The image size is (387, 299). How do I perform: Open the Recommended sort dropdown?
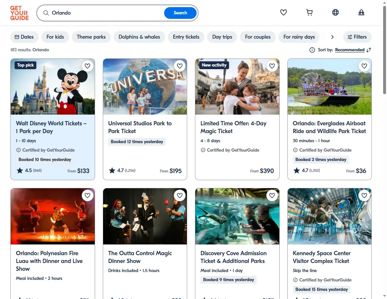click(349, 50)
